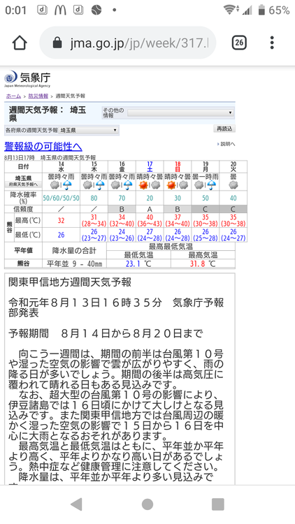Click the 70 precipitation probability for 16 金
This screenshot has width=295, height=524.
[122, 198]
